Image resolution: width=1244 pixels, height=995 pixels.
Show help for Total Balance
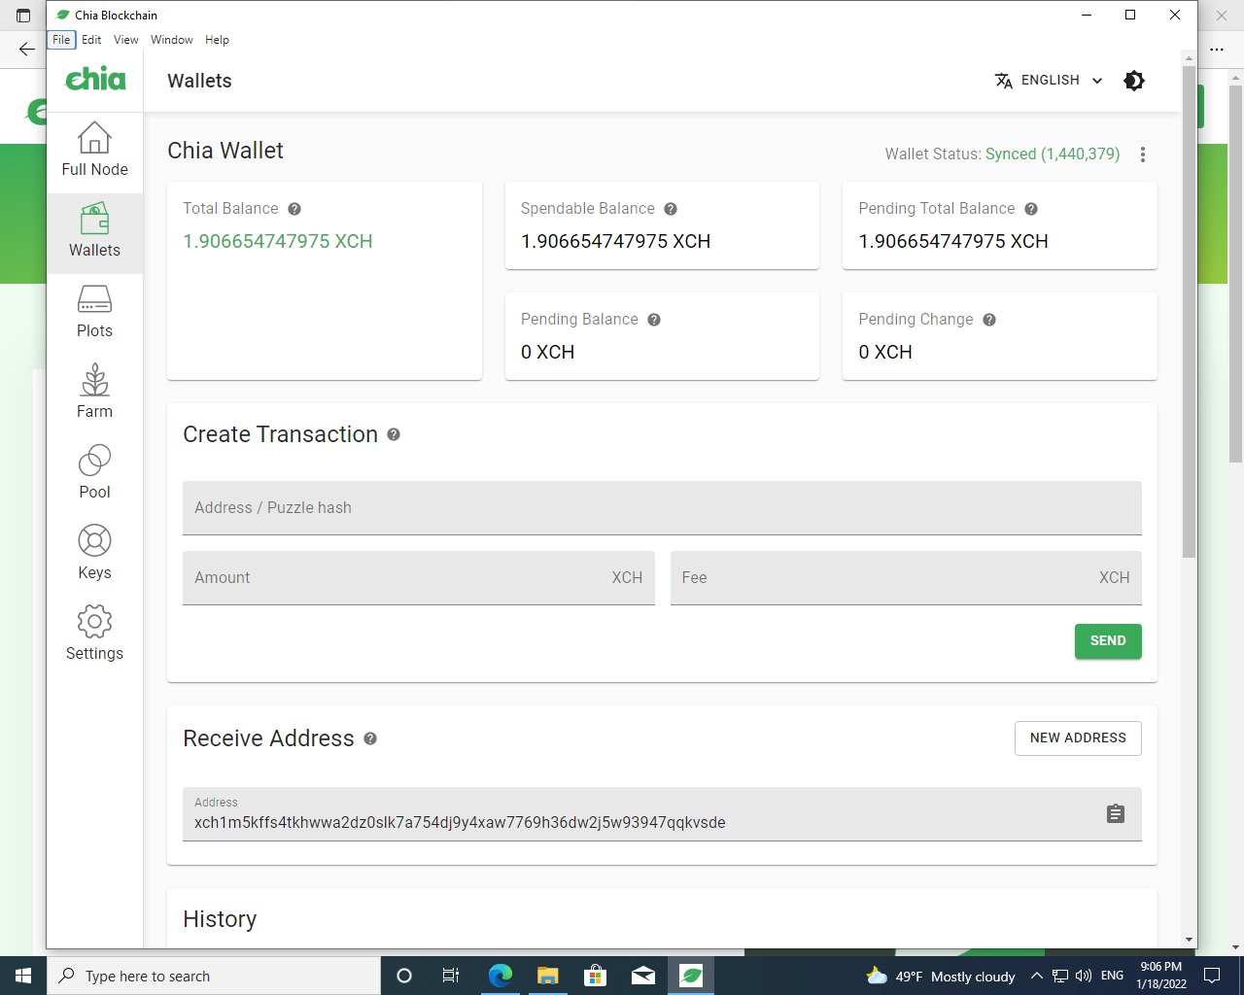294,209
